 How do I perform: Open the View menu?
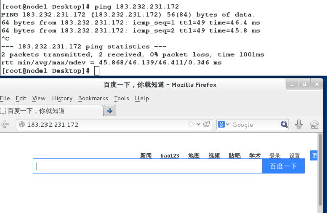coord(39,98)
